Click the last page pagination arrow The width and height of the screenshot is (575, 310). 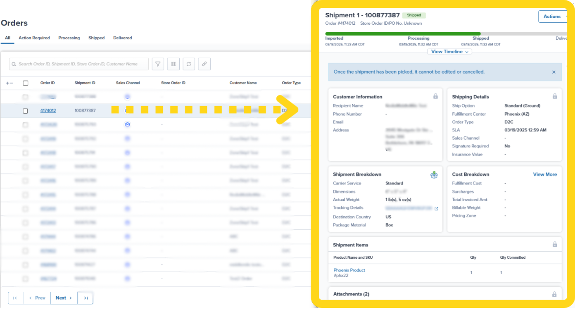point(85,298)
